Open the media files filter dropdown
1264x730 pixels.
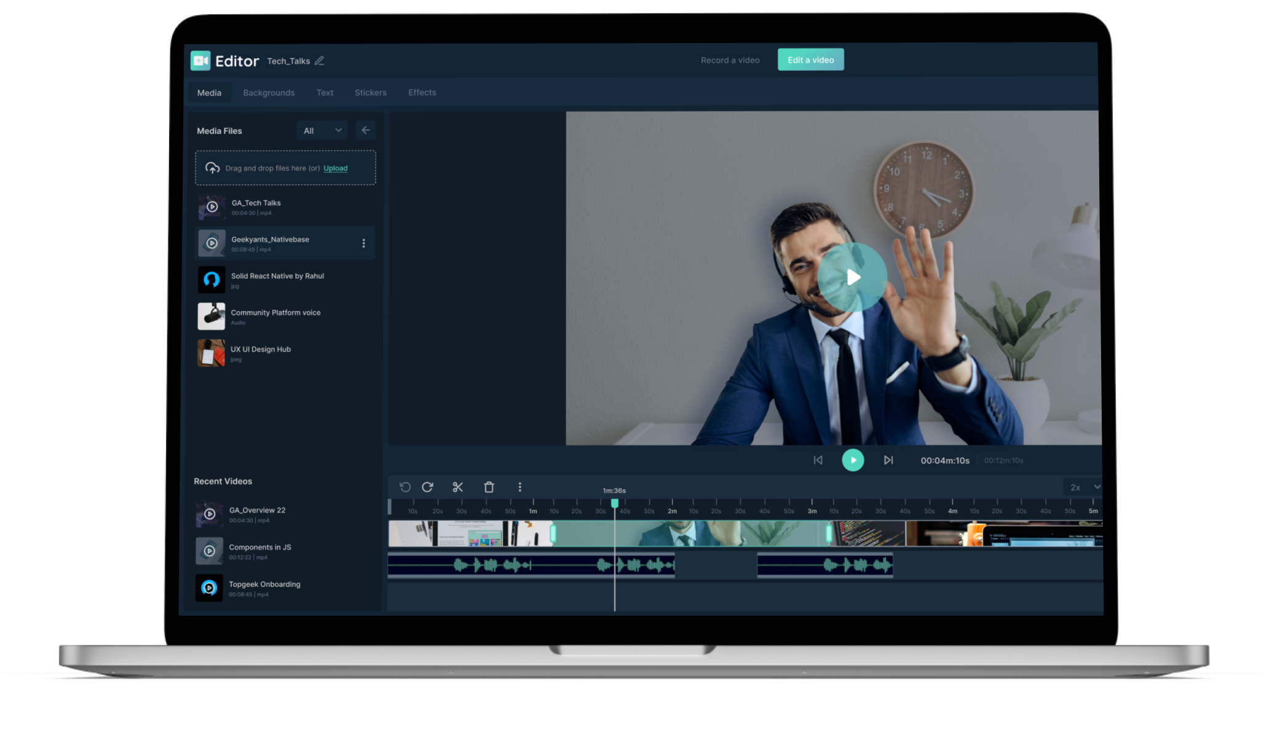click(x=322, y=130)
